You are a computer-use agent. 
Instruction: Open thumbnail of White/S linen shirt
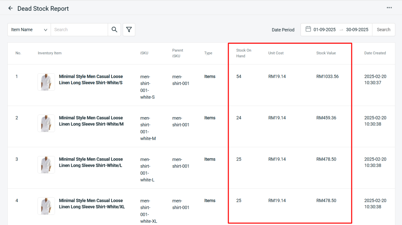(x=46, y=82)
